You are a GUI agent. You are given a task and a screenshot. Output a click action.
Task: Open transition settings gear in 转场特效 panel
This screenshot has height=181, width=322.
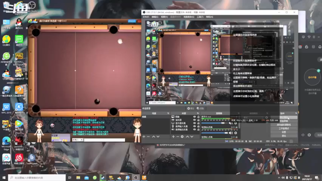(x=266, y=117)
